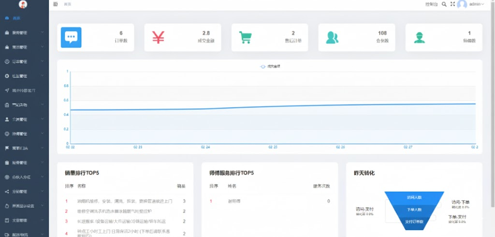Viewport: 495px width, 237px height.
Task: Click the admin avatar picture
Action: (462, 4)
